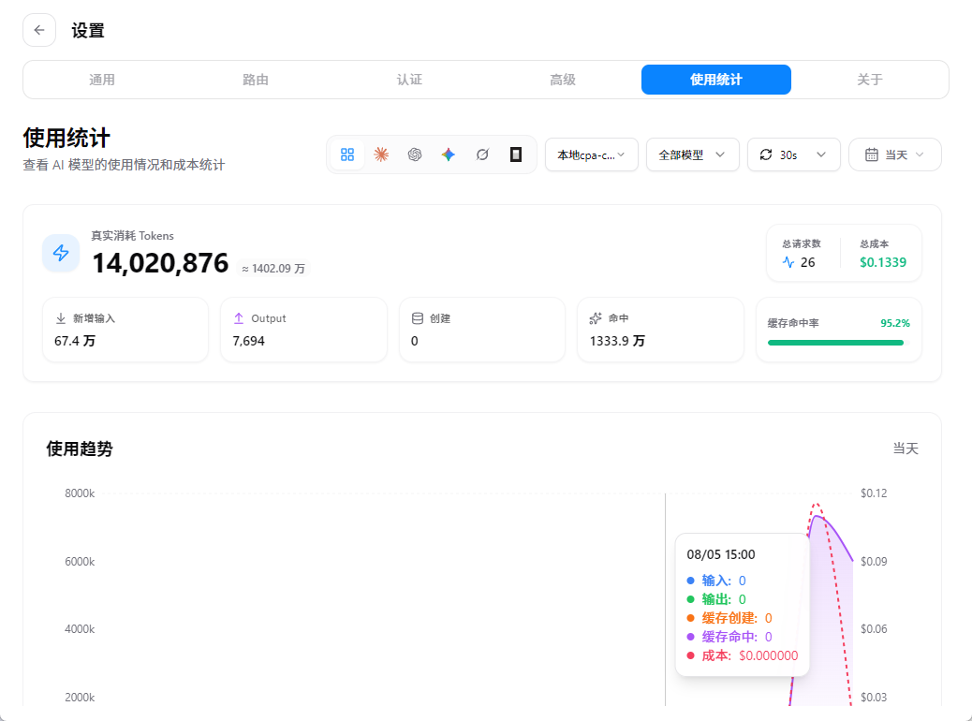972x721 pixels.
Task: Click the ≈ 1402.09 万 badge
Action: pos(273,269)
